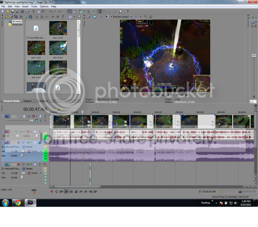Undo last action in main toolbar
258x227 pixels.
(51, 11)
